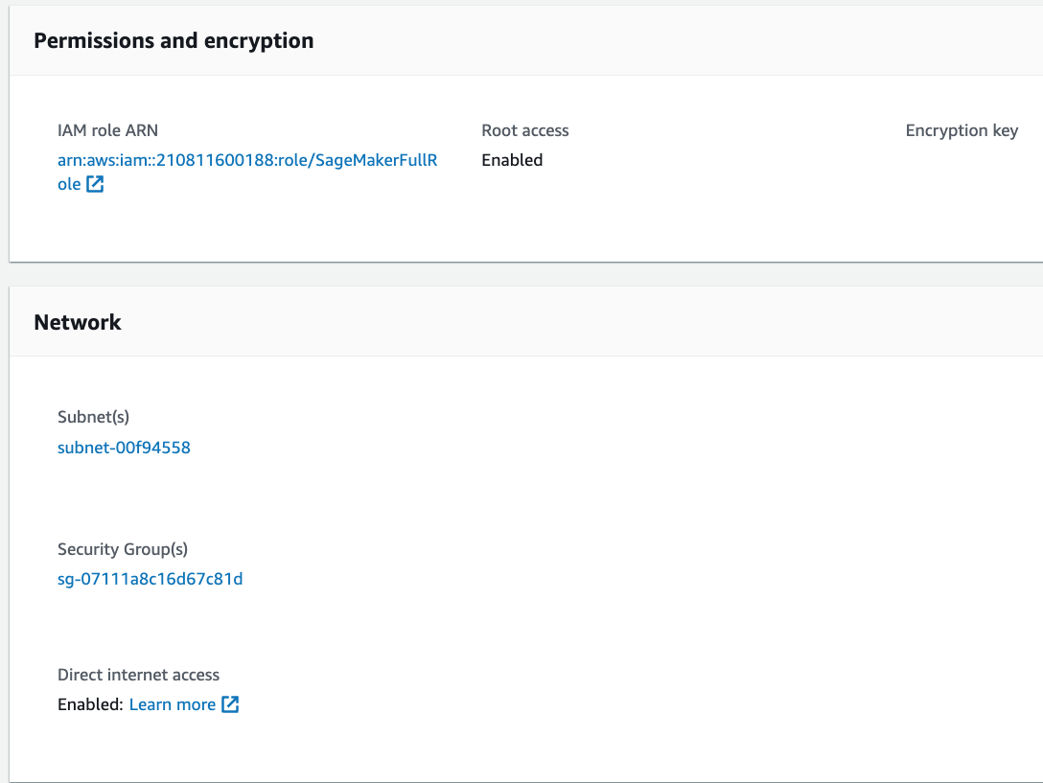Click the "Subnet(s)" field label
This screenshot has height=783, width=1043.
click(93, 417)
